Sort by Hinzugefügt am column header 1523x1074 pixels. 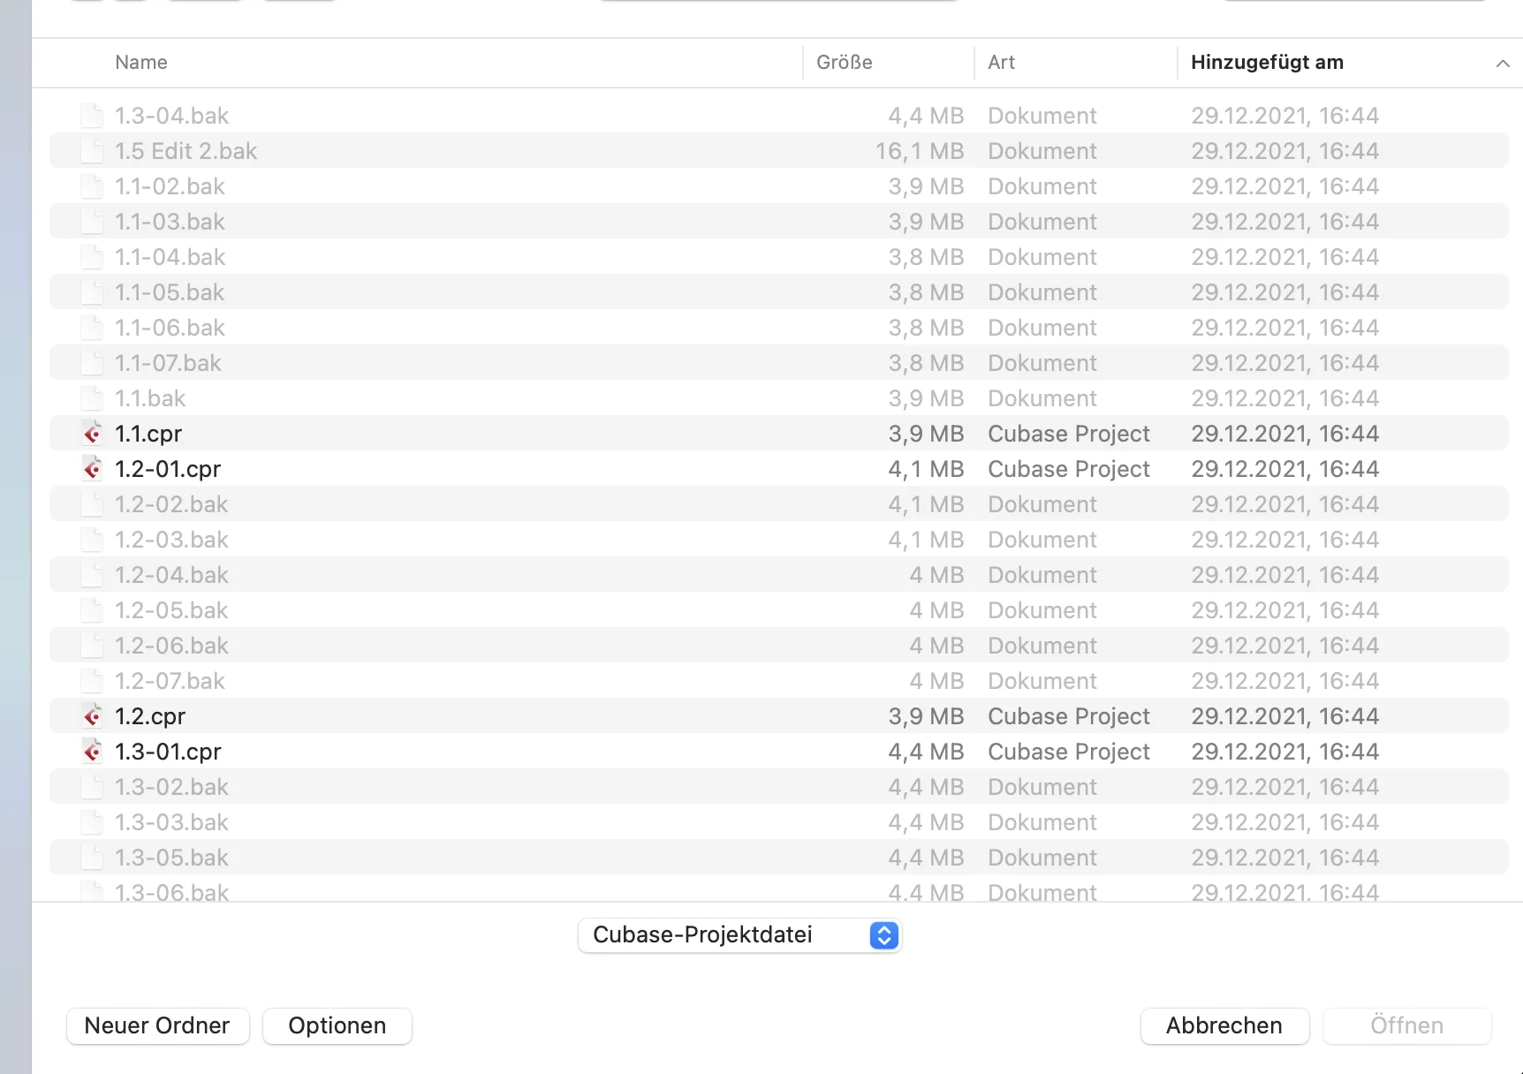pyautogui.click(x=1267, y=63)
